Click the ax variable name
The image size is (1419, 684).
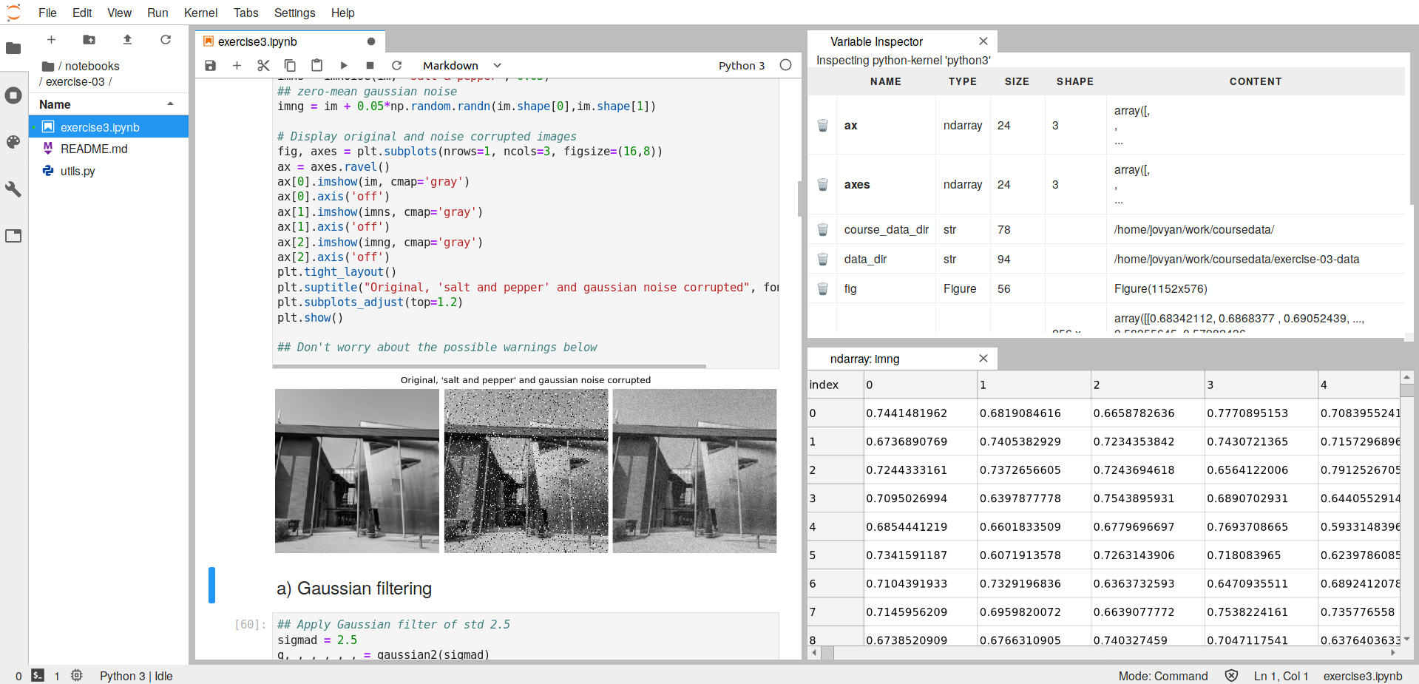tap(850, 125)
